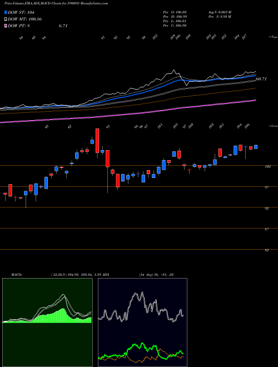
Task: Click the magenta DOW PT legend swatch
Action: click(6, 26)
